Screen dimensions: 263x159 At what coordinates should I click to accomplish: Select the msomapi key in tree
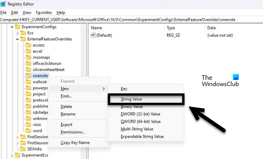pos(41,57)
